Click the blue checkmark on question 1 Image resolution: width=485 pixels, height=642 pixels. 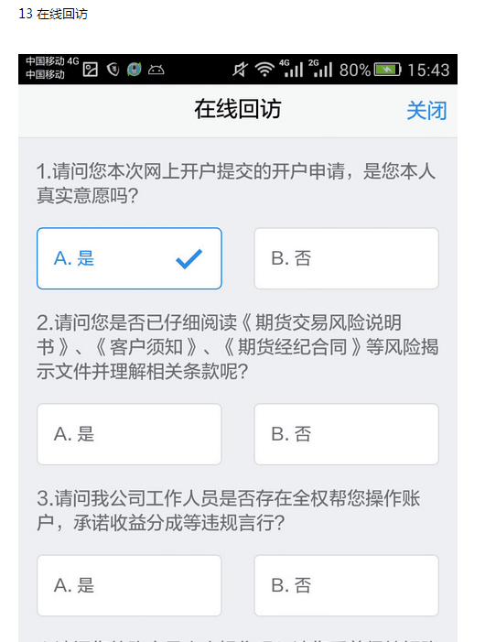point(189,259)
